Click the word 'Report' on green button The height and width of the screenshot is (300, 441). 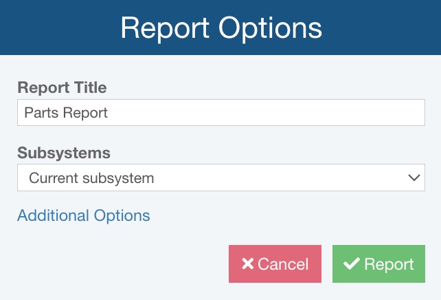click(389, 264)
